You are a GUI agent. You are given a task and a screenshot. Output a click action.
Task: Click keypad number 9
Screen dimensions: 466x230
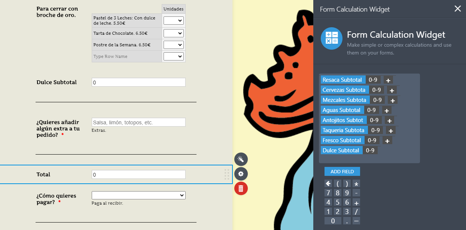coord(347,193)
